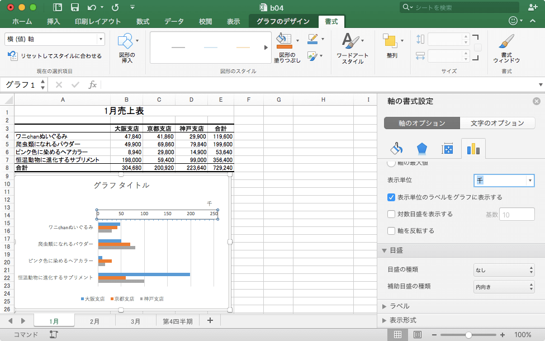
Task: Check 対数目盛を表示する
Action: 391,214
